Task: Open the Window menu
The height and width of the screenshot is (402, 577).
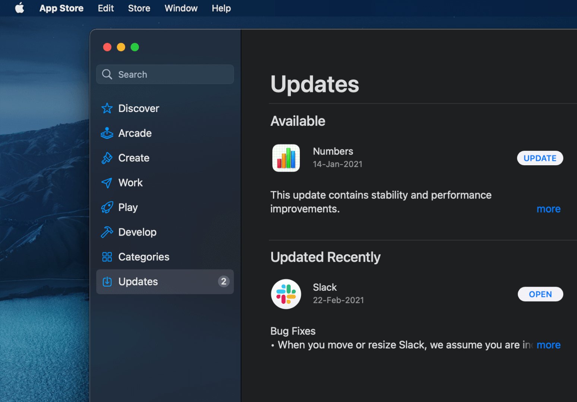Action: pos(181,8)
